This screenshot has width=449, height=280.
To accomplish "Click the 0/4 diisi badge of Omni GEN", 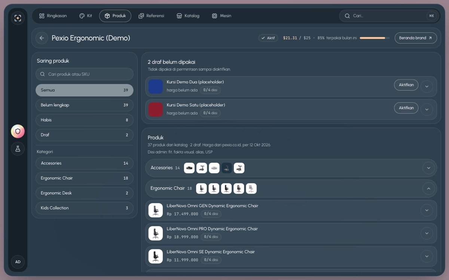I will [x=211, y=214].
